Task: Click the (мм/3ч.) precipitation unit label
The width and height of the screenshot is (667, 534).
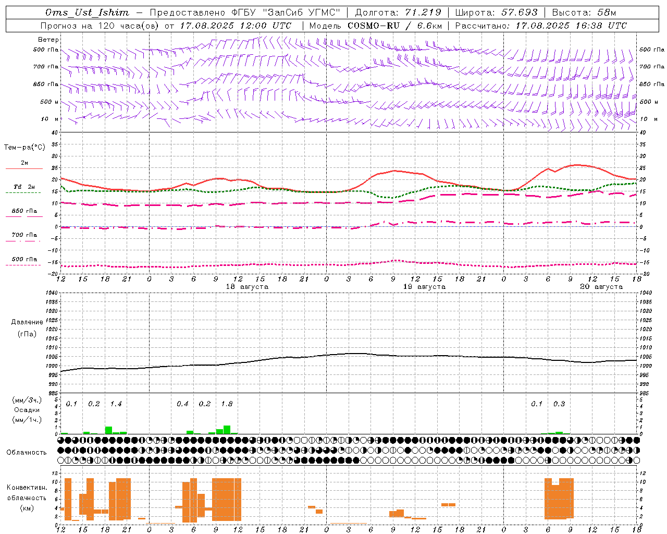Action: click(27, 400)
